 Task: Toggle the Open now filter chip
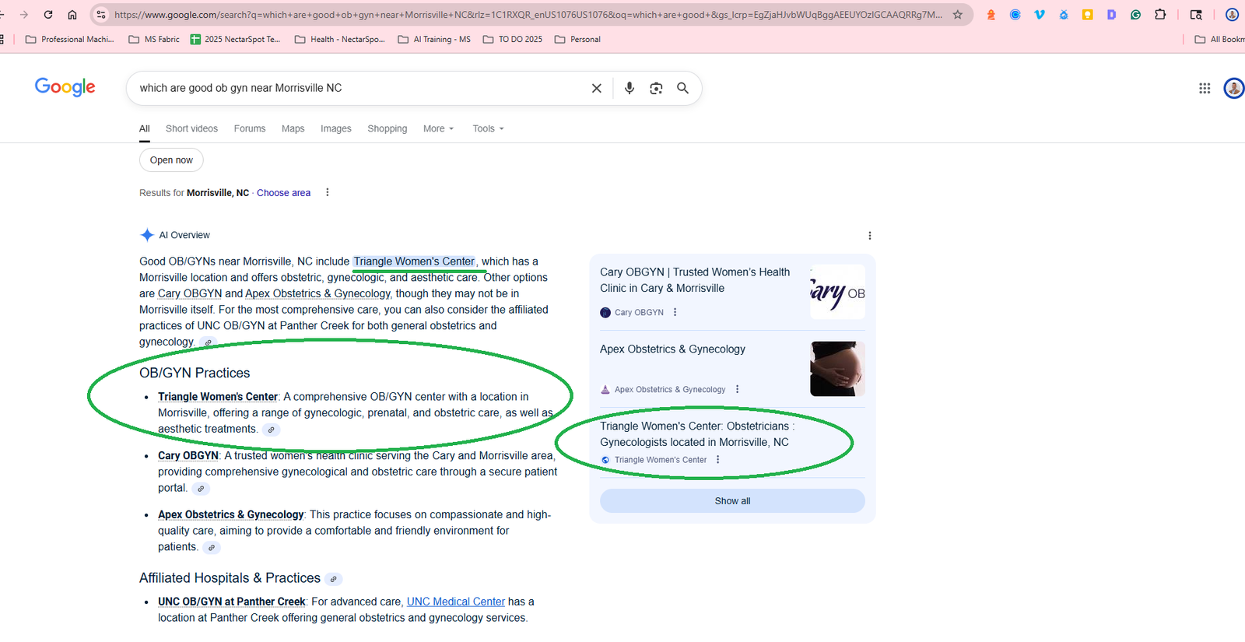pyautogui.click(x=171, y=160)
